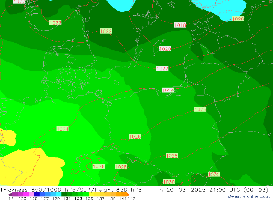Click the 125 legend value

[34, 198]
